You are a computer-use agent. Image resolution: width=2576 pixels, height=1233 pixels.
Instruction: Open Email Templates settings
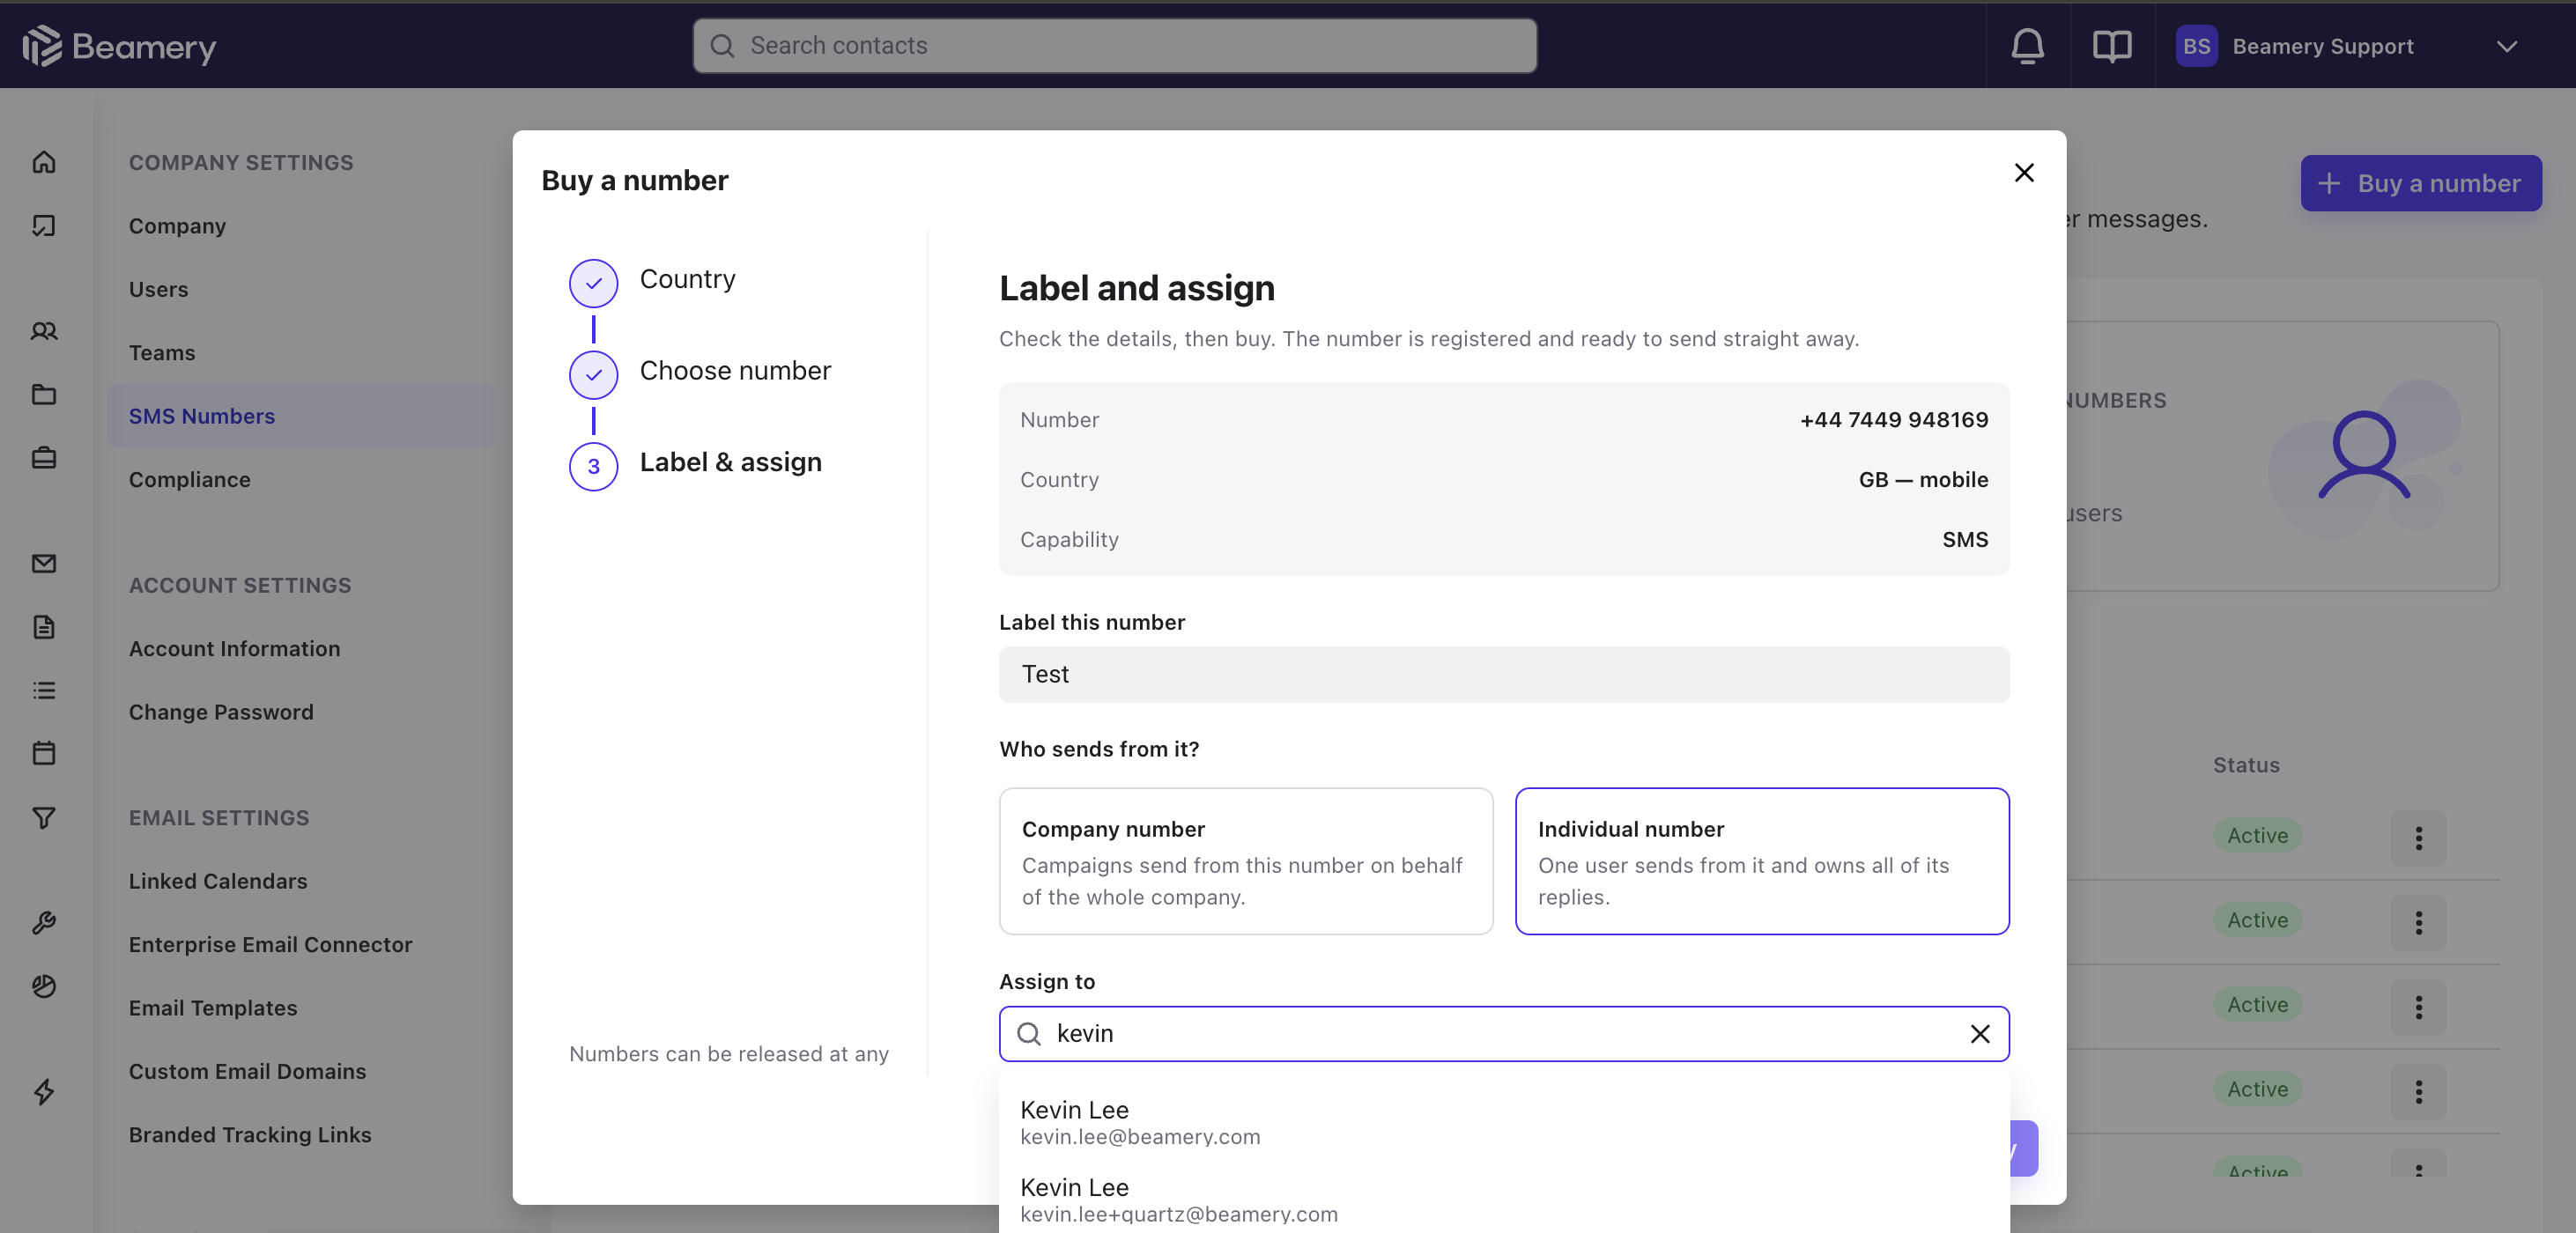213,1008
